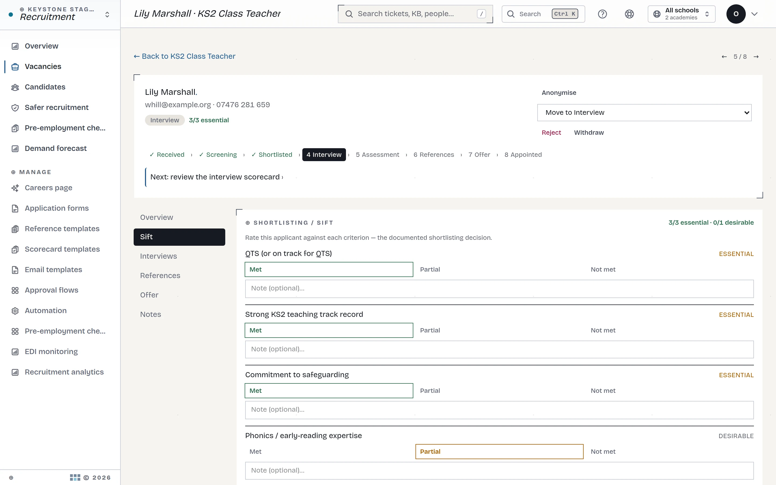Select Partial for Phonics early-reading expertise
776x485 pixels.
(x=499, y=452)
